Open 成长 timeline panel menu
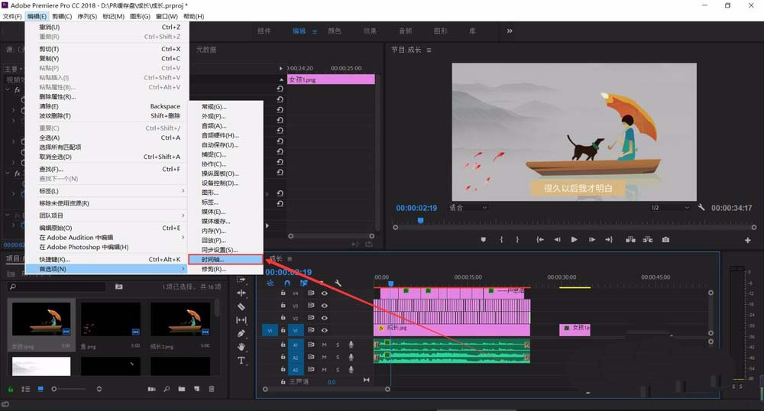Screen dimensions: 764x411 pos(290,258)
